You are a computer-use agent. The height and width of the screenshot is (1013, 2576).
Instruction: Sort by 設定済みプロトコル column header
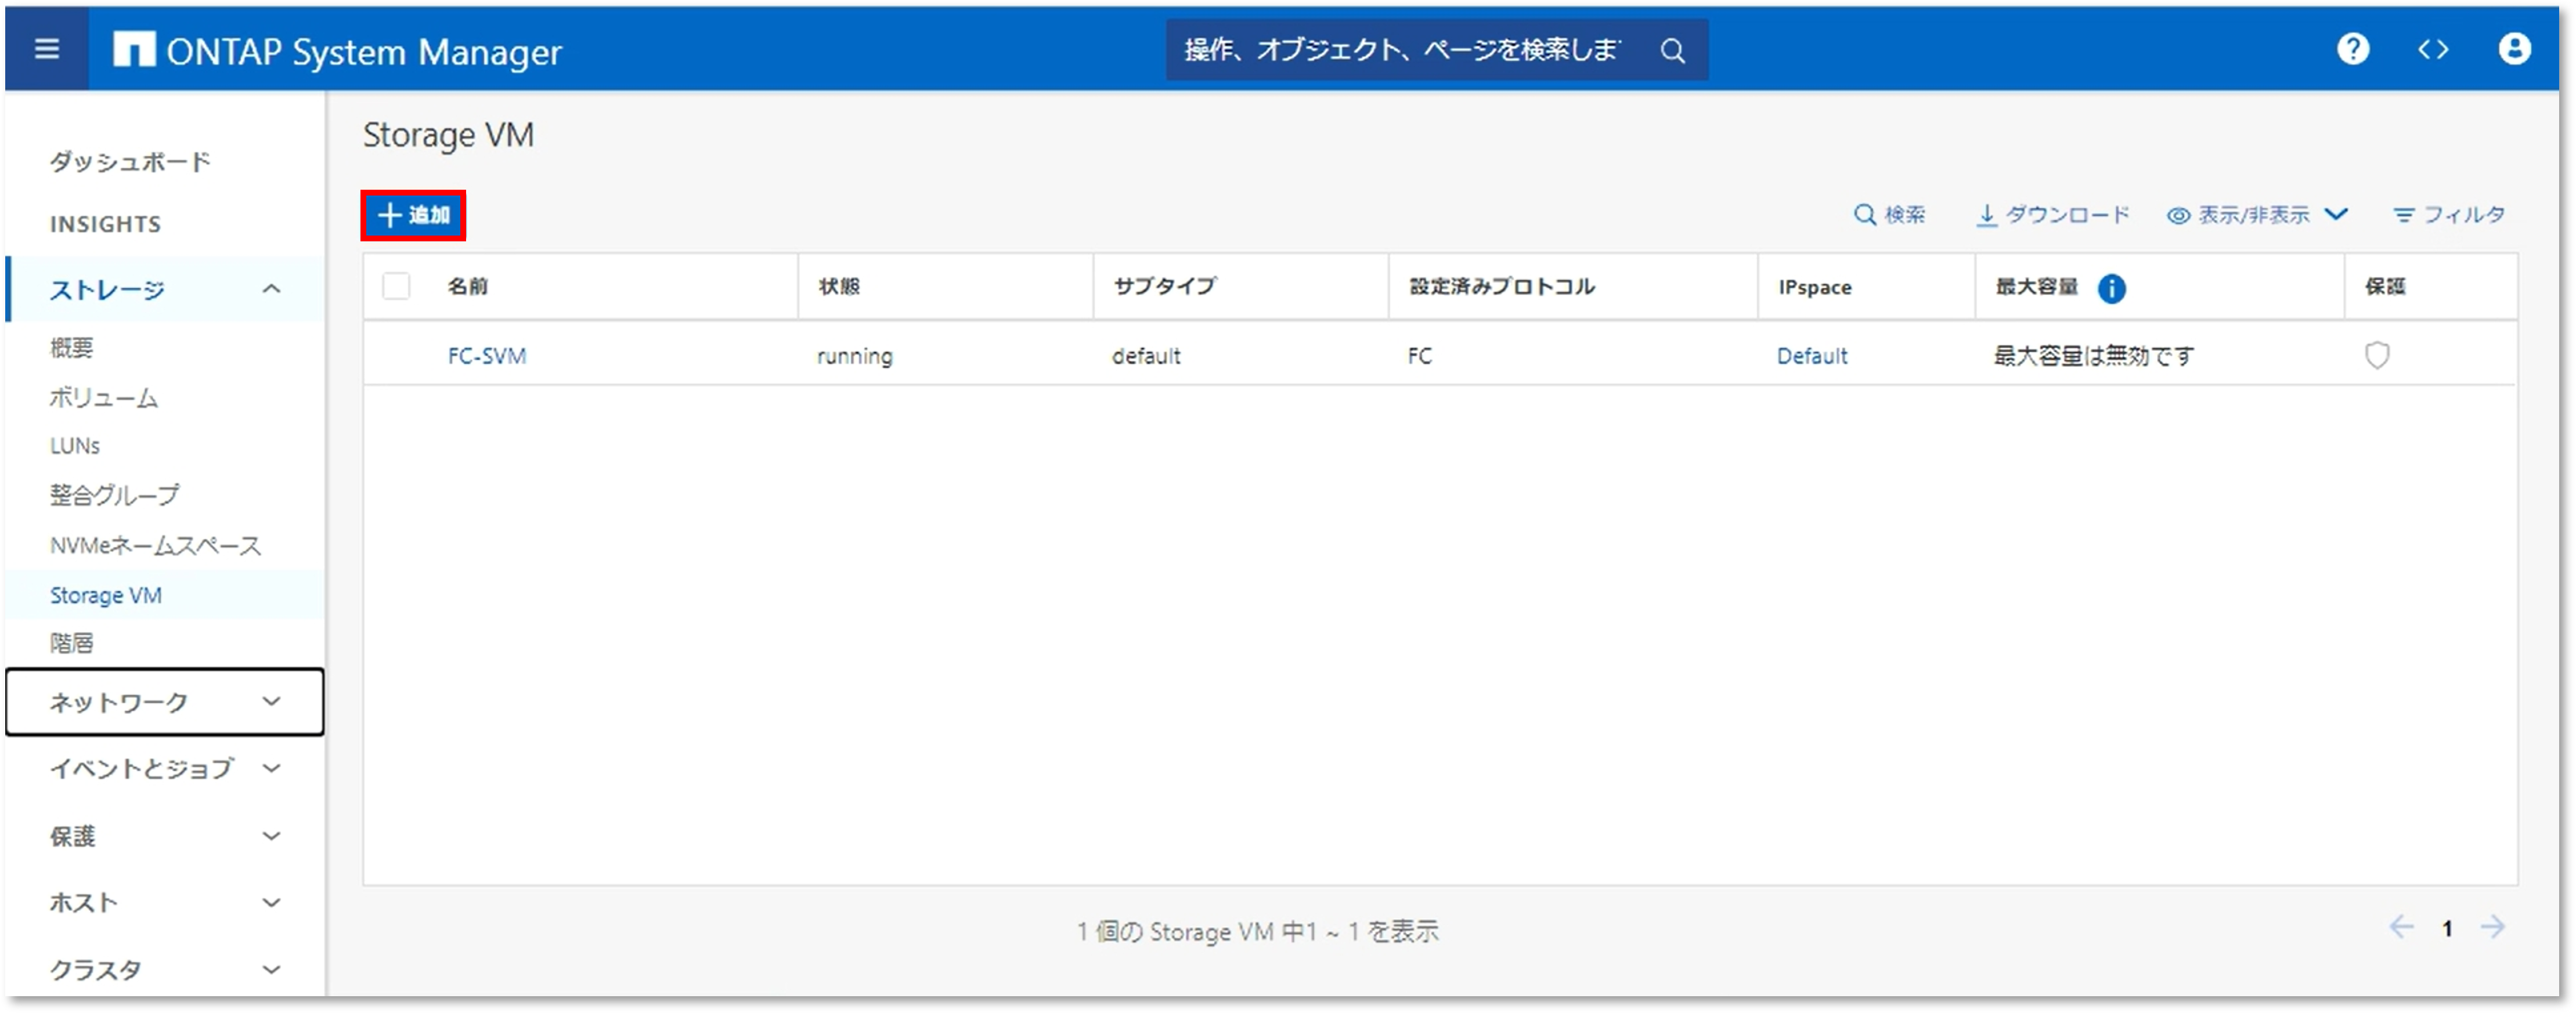1502,286
